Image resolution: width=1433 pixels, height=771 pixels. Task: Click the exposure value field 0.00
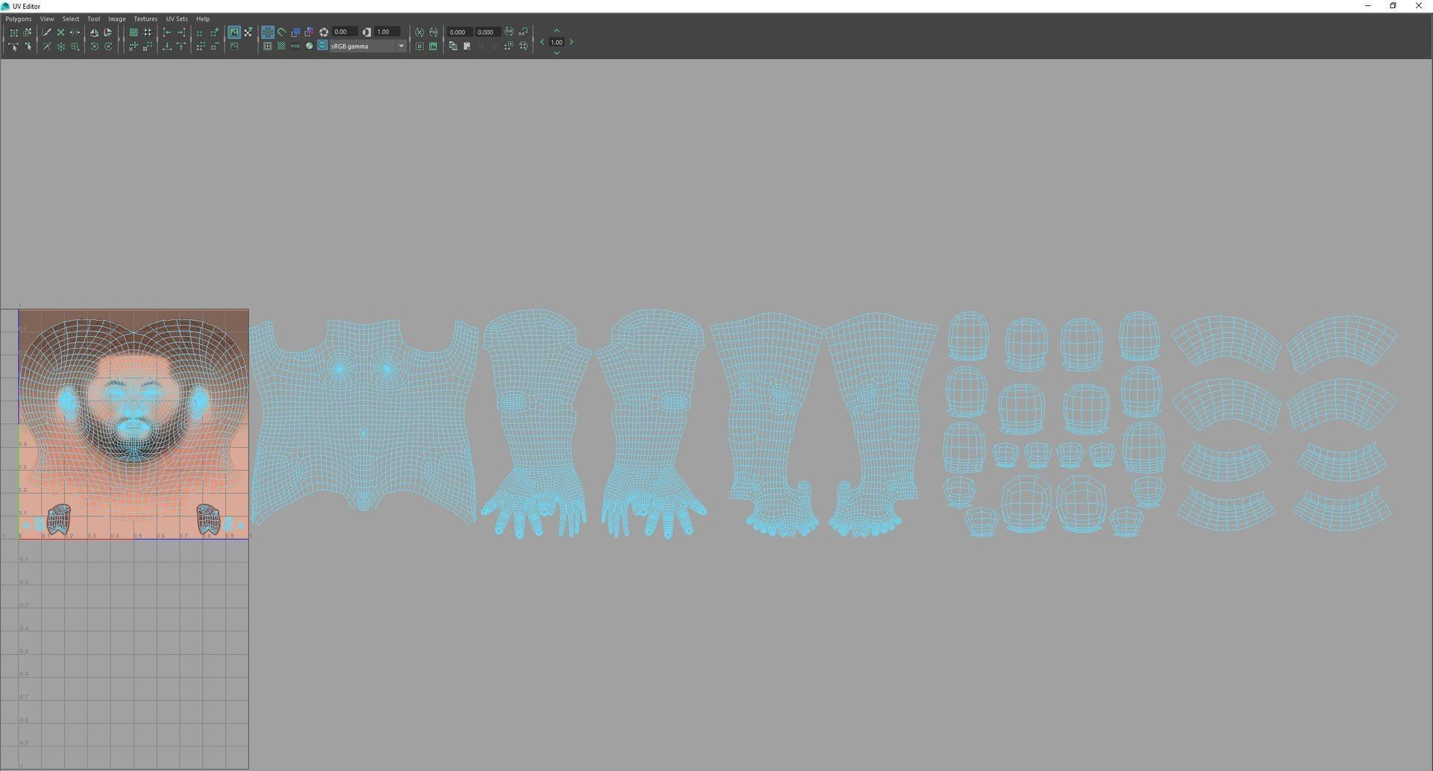pyautogui.click(x=345, y=31)
